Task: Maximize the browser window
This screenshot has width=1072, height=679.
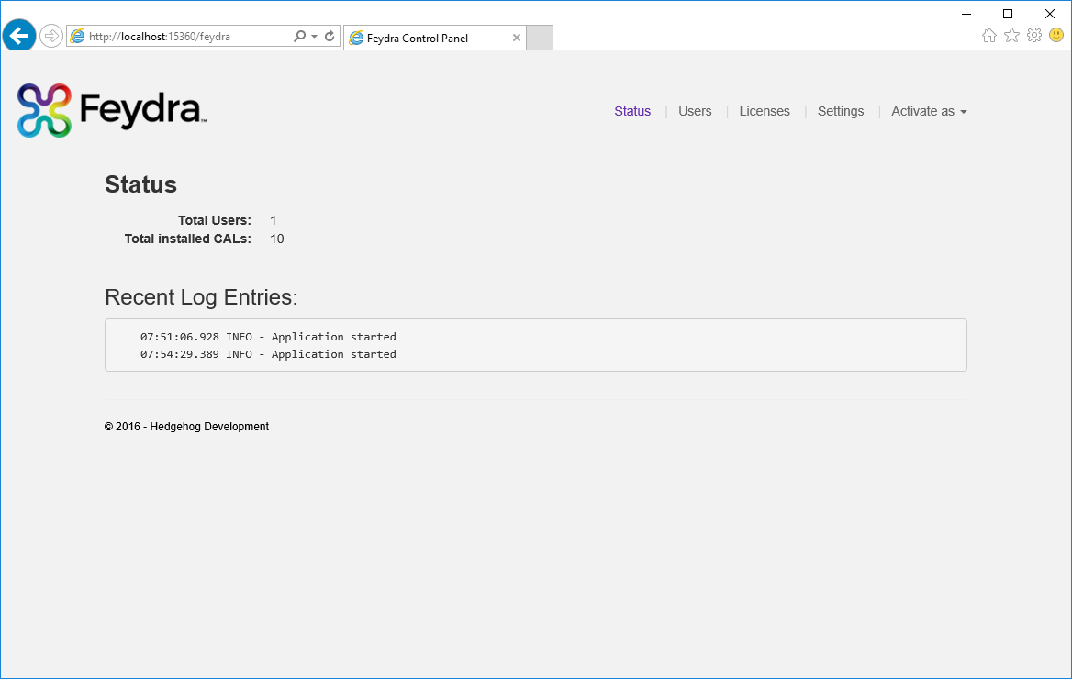Action: (1008, 14)
